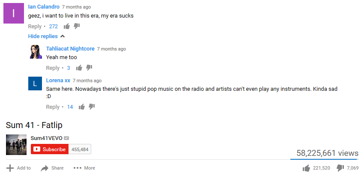
Task: Thumbs up Lorena xx's reply
Action: coord(82,107)
